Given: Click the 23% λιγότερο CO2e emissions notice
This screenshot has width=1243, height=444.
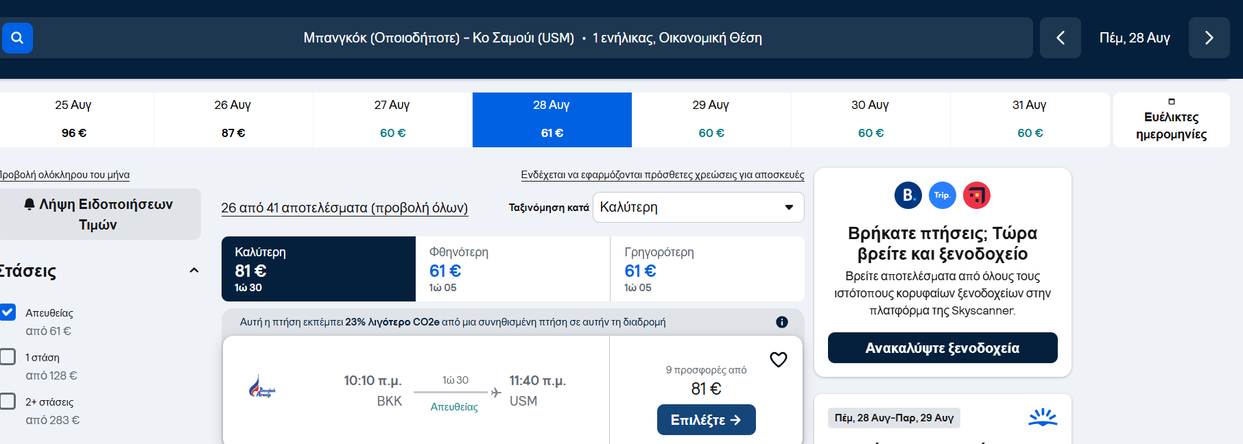Looking at the screenshot, I should (453, 322).
